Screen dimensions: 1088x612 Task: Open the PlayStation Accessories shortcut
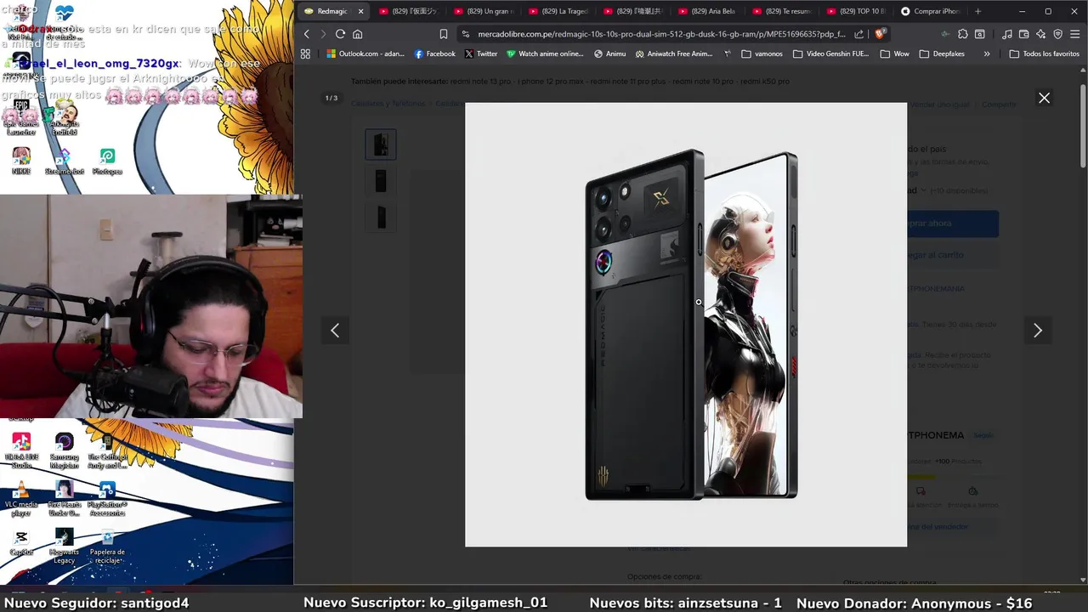click(107, 498)
